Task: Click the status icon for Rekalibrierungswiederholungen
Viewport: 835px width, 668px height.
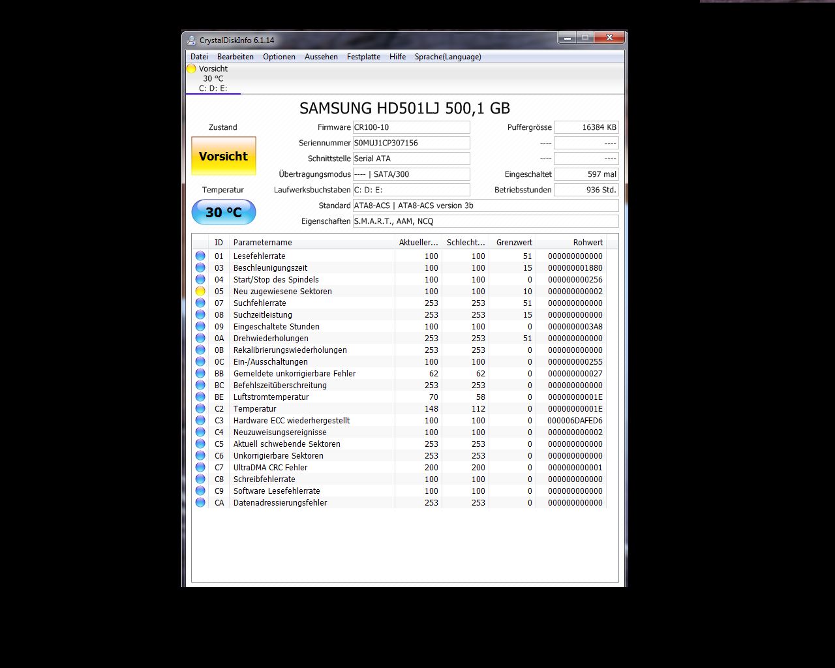Action: (200, 350)
